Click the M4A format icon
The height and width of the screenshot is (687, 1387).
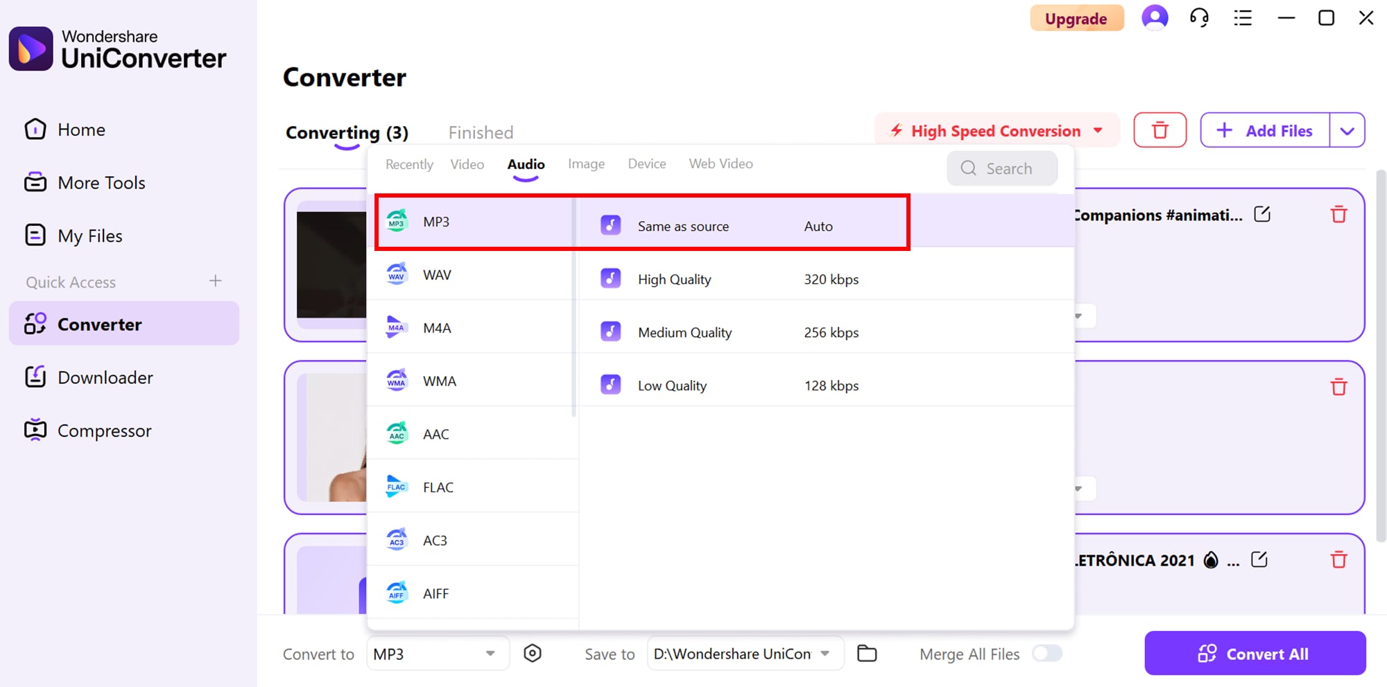coord(397,327)
